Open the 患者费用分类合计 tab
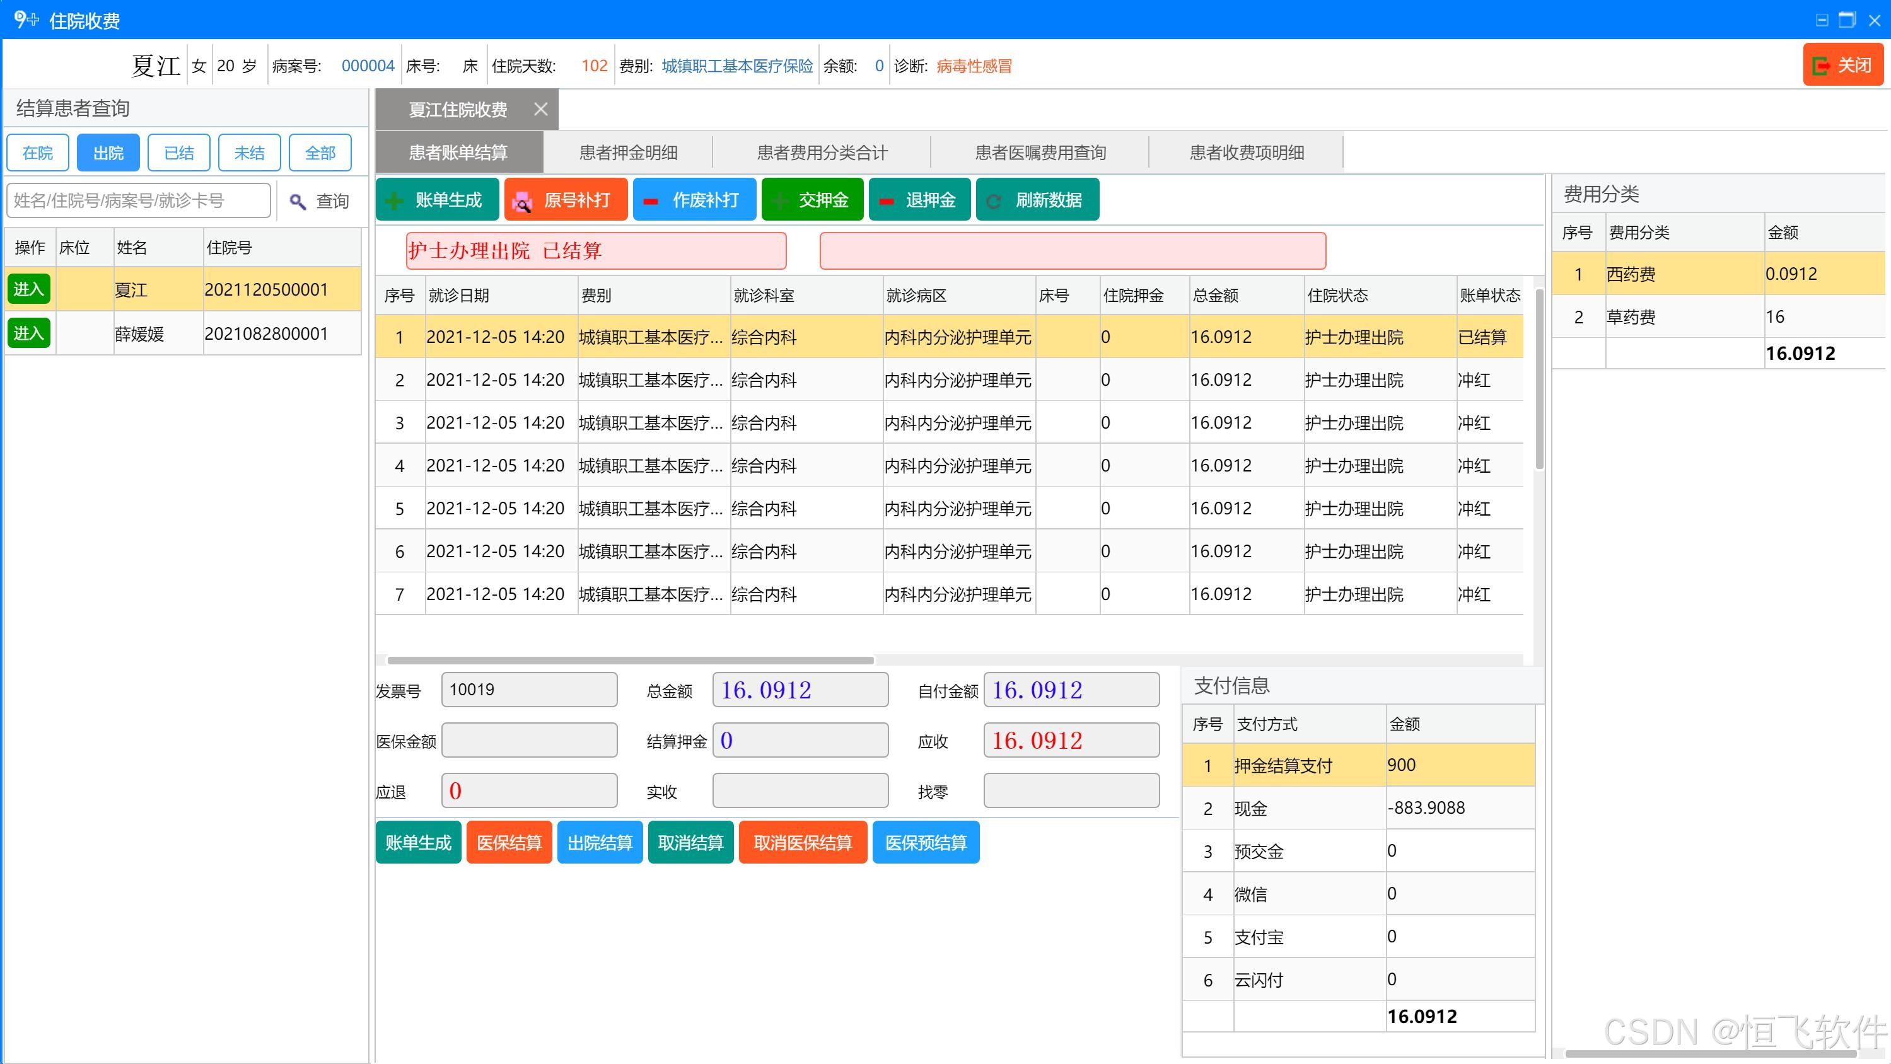 (x=822, y=153)
